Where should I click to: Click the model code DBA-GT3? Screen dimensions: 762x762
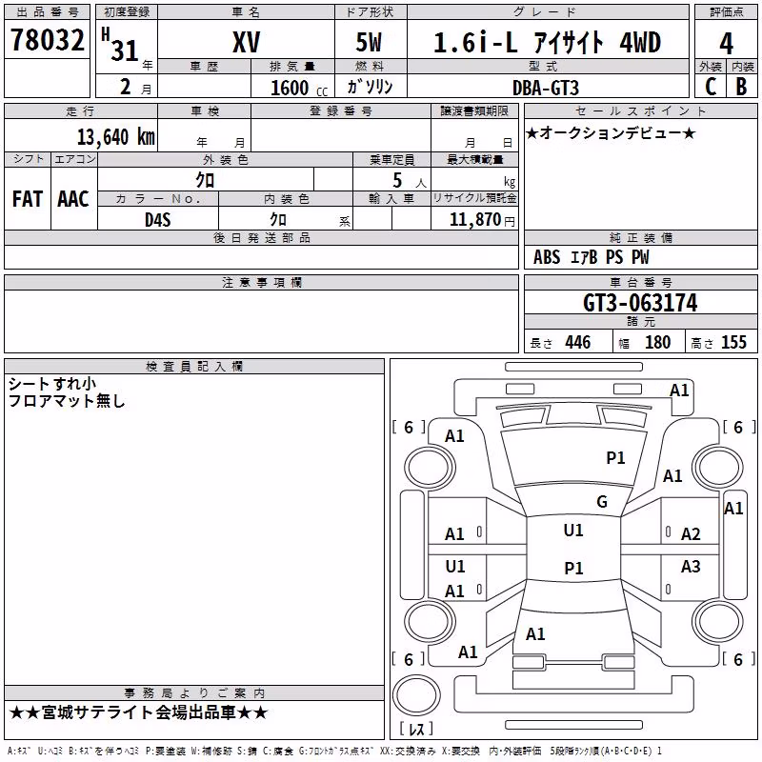546,88
